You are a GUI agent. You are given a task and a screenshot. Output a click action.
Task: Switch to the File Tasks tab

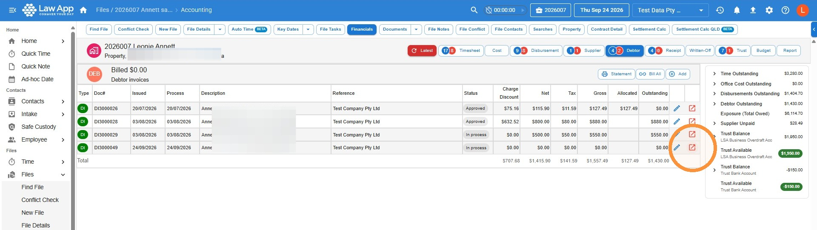[331, 29]
